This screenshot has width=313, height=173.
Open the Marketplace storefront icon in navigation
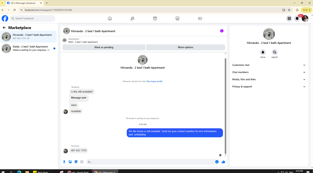pos(177,19)
